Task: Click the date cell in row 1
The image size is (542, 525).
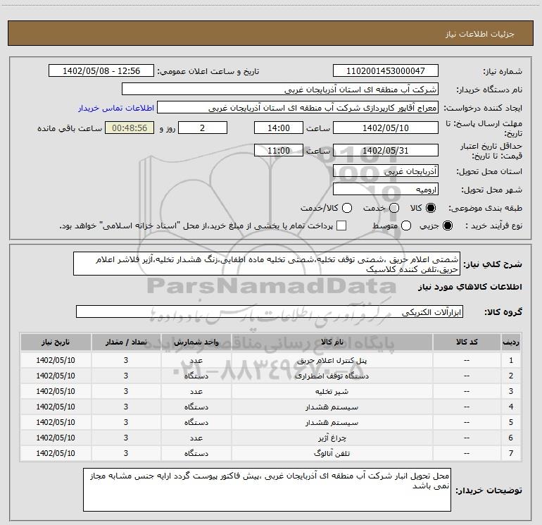Action: coord(56,360)
